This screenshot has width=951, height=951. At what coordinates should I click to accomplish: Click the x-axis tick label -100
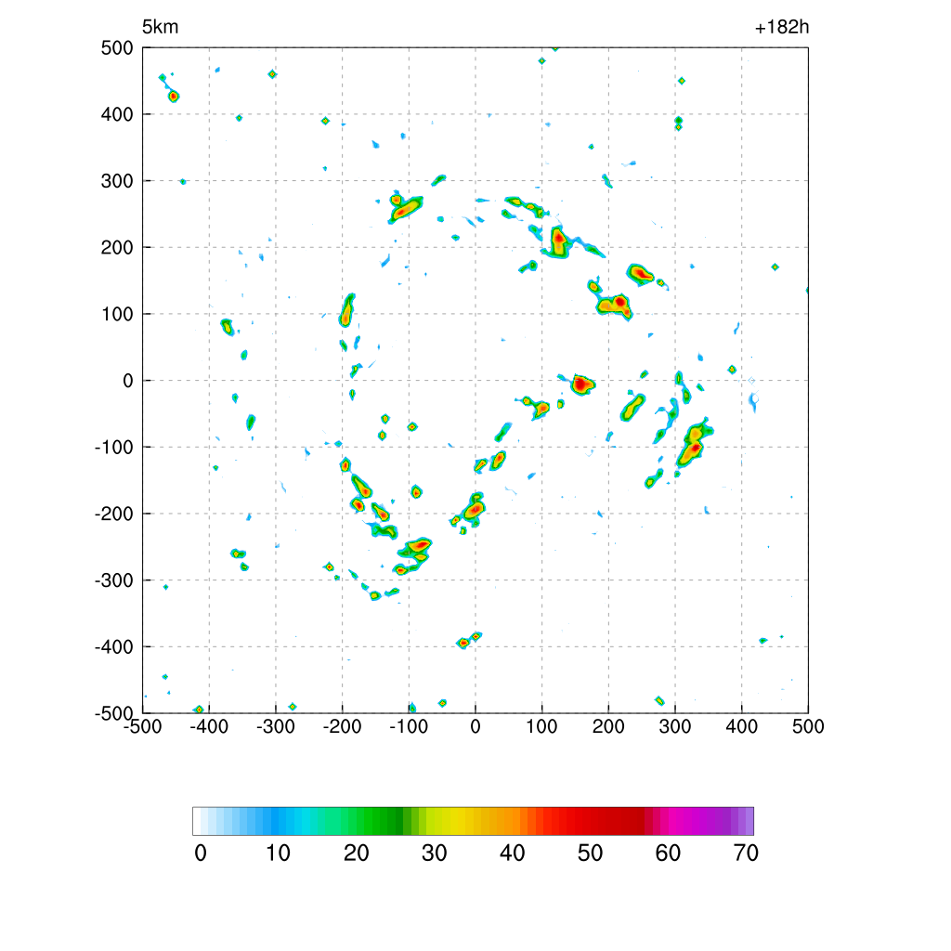click(409, 726)
